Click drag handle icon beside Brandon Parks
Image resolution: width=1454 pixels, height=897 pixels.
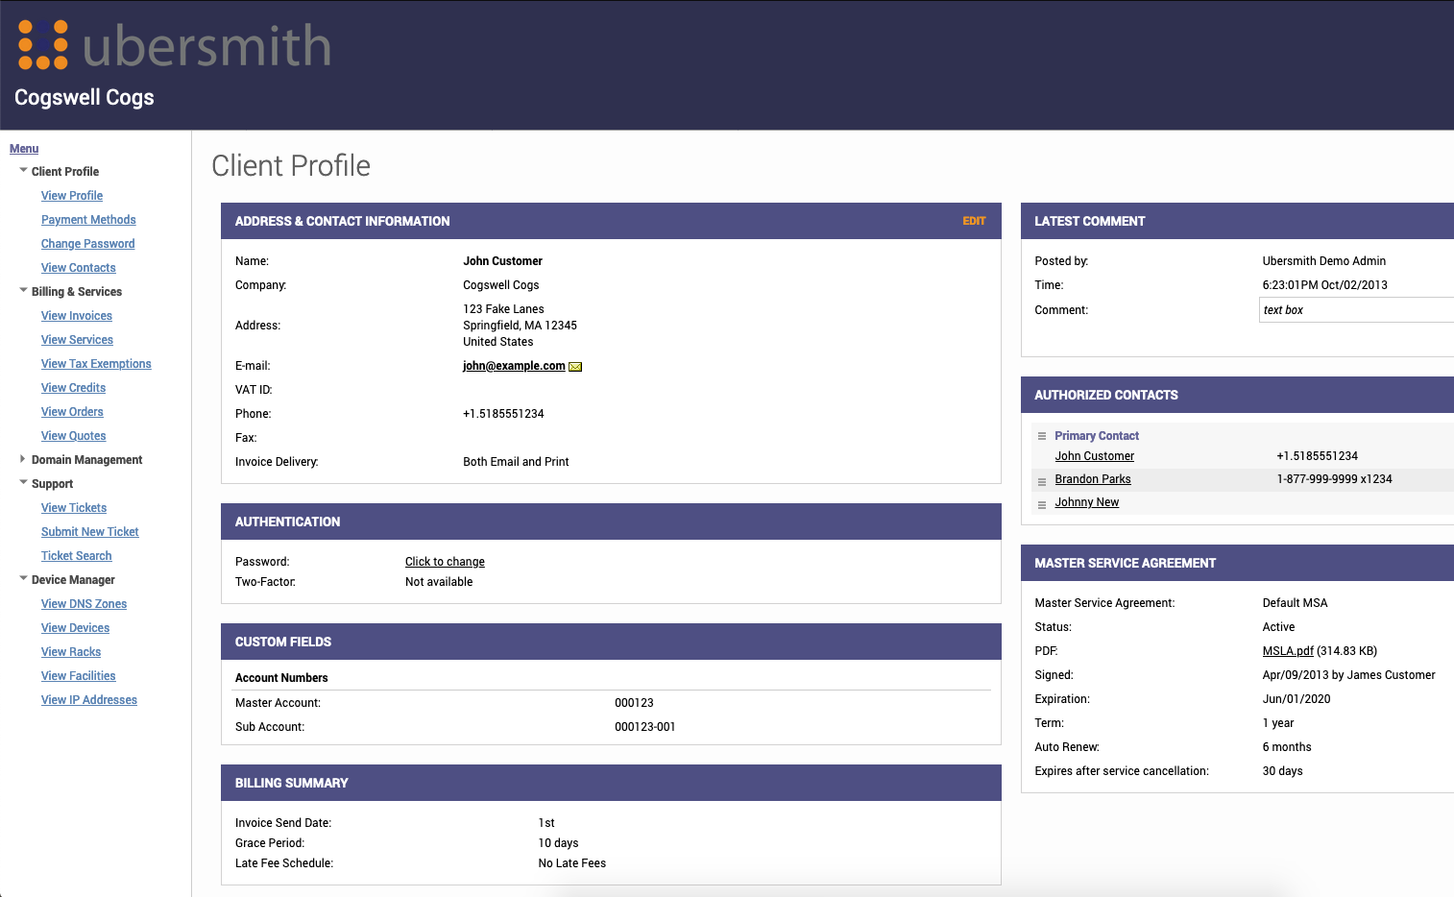click(x=1042, y=481)
